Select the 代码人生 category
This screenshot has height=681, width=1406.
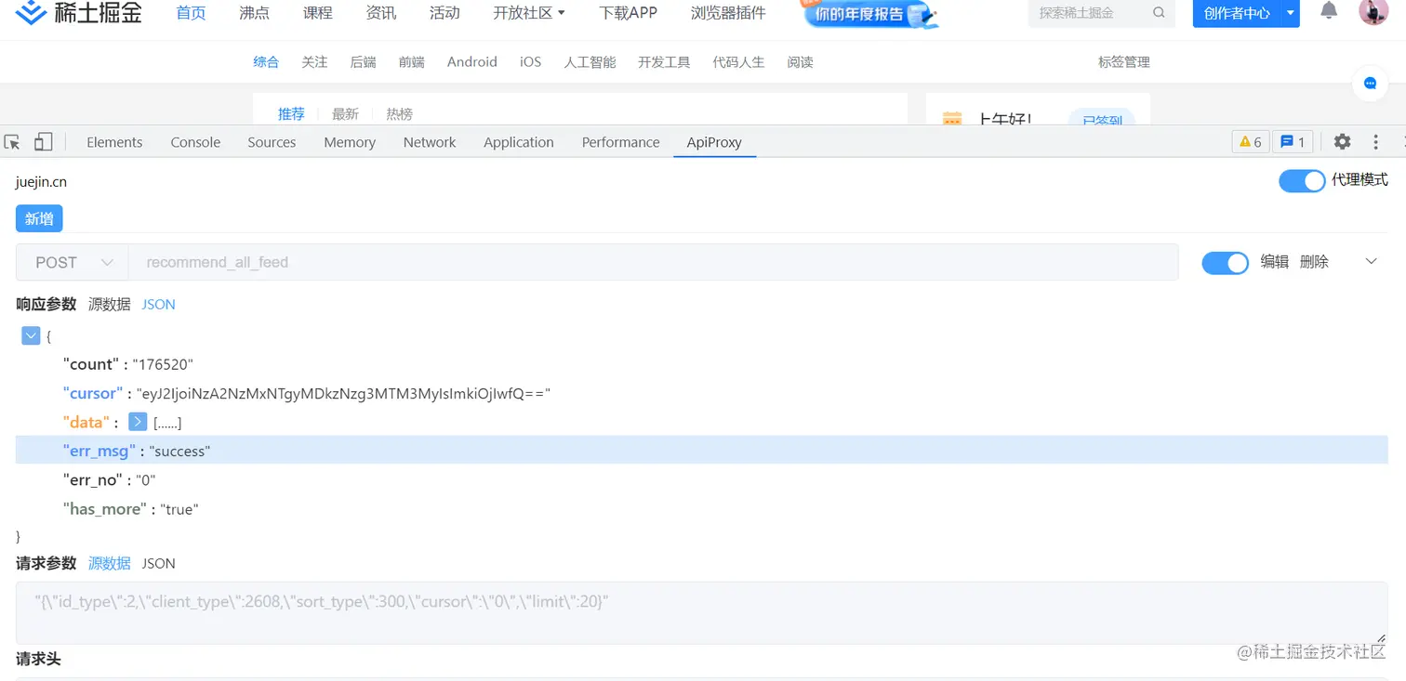click(x=738, y=61)
